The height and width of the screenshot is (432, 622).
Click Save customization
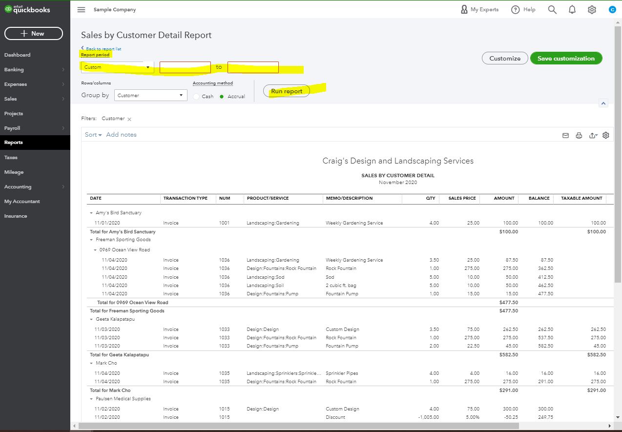[566, 58]
